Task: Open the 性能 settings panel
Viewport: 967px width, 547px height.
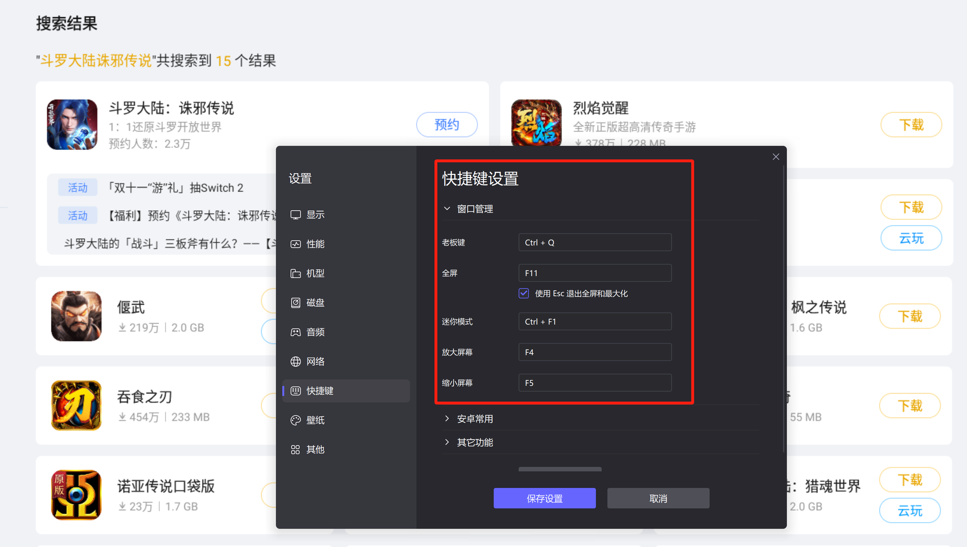Action: tap(315, 244)
